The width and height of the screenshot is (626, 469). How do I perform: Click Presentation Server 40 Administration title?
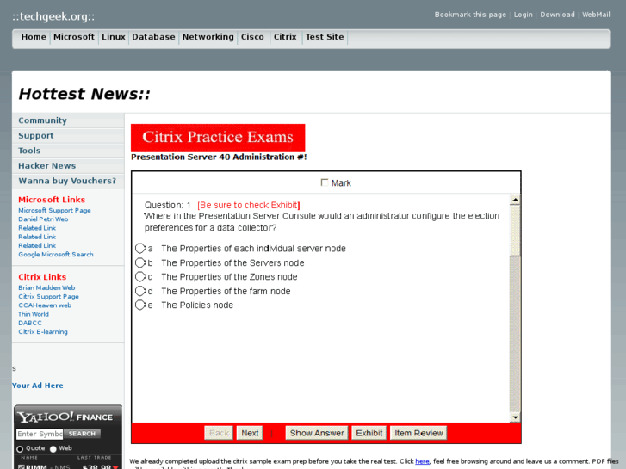[x=219, y=157]
